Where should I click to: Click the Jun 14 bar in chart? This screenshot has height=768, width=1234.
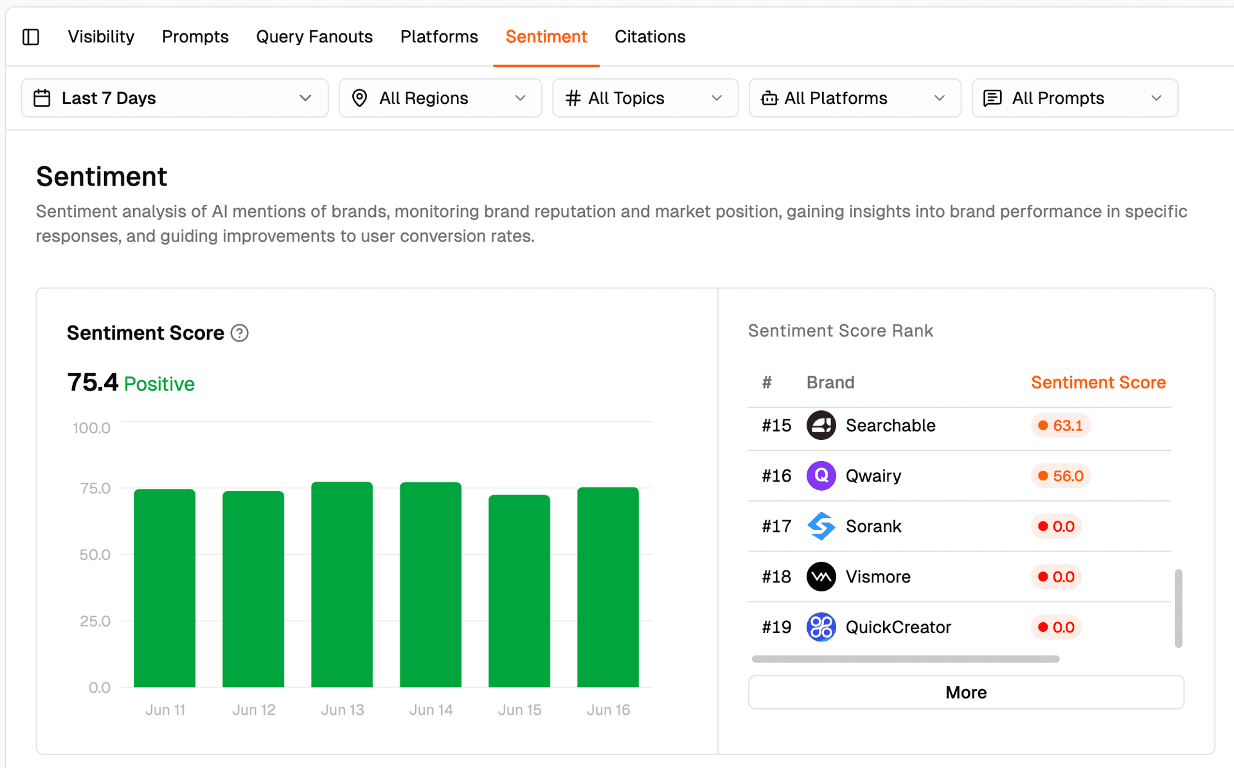tap(431, 585)
